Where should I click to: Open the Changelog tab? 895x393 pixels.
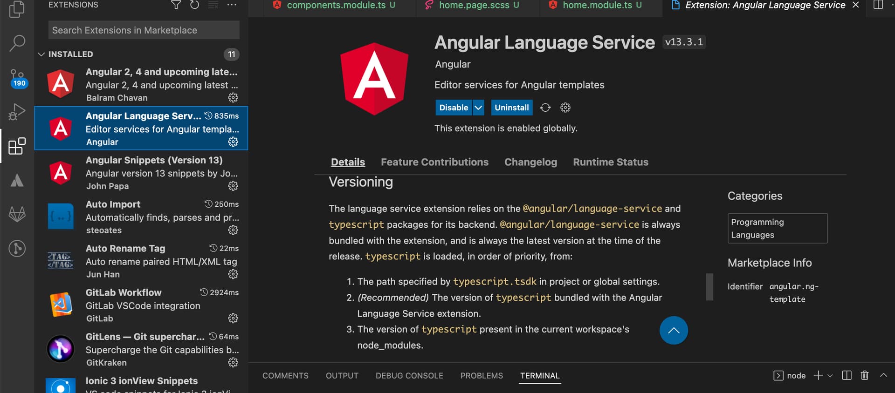(x=530, y=162)
